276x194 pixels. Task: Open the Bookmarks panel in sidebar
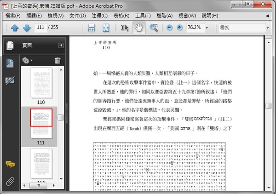point(9,63)
